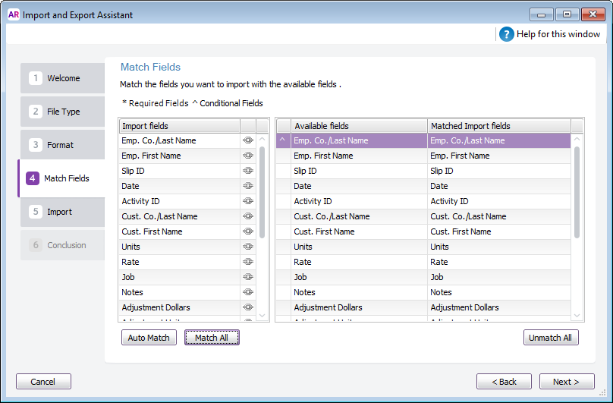Select Rate in Available fields
This screenshot has width=613, height=403.
[x=359, y=262]
